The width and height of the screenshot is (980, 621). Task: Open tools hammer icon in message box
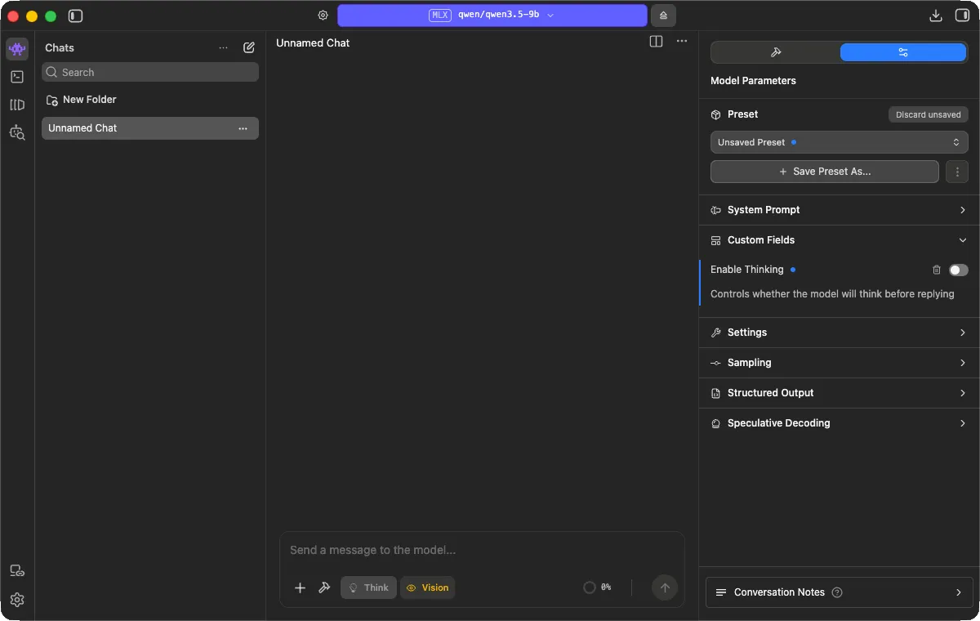pyautogui.click(x=324, y=587)
